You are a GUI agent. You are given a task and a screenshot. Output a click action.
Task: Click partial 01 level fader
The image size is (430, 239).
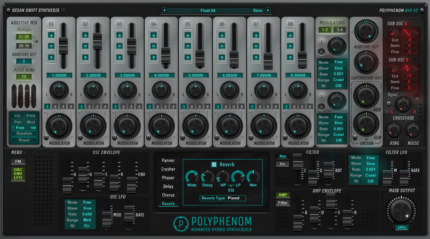(x=63, y=45)
